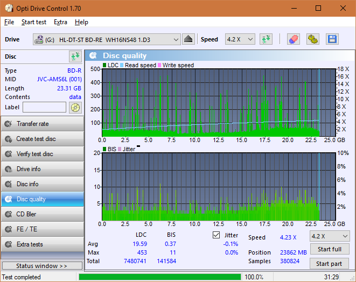Open the Help menu

click(81, 22)
